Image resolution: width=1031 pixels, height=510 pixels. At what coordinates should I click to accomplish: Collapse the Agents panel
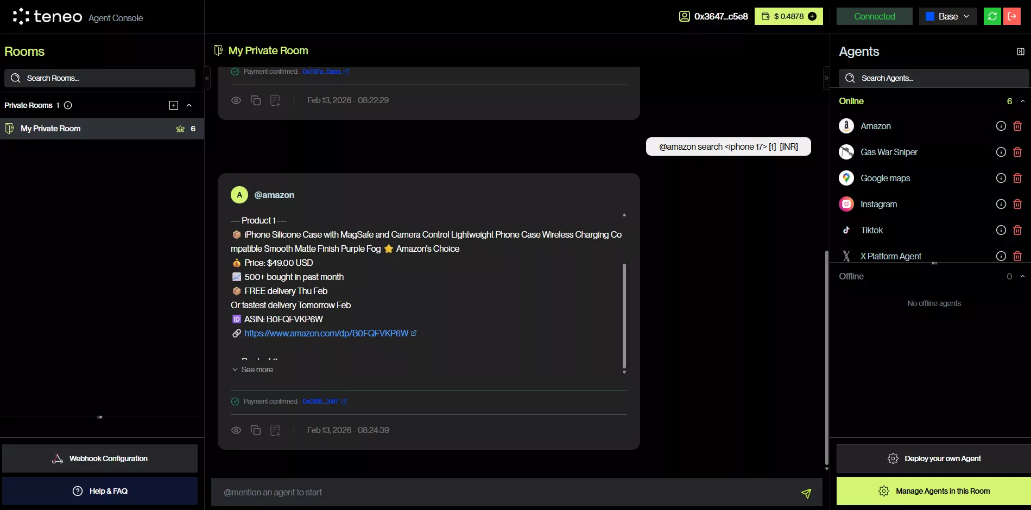1020,52
